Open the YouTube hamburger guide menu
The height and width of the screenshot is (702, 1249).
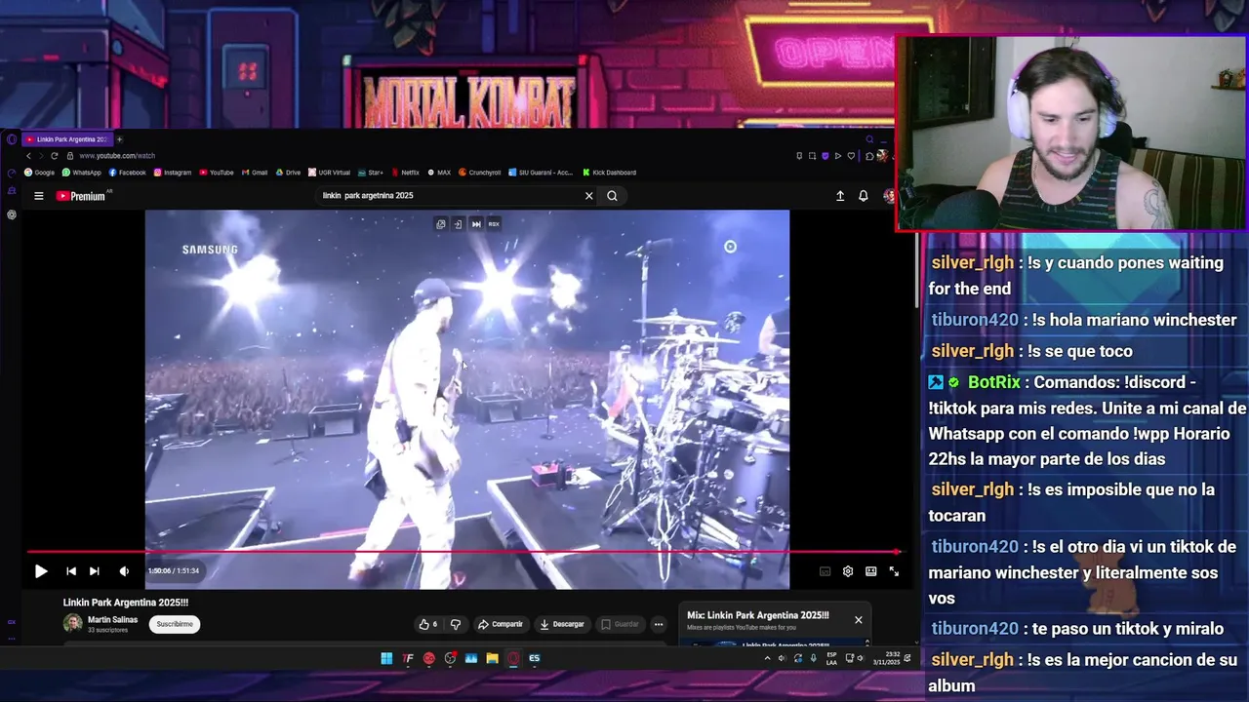pyautogui.click(x=39, y=196)
